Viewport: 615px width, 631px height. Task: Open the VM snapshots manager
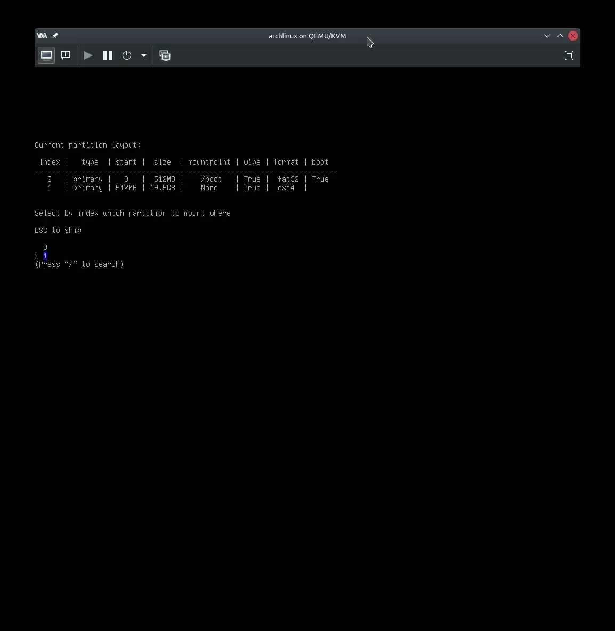tap(165, 55)
